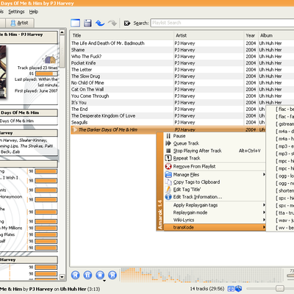Choose Copy Tags to Clipboard
Screen dimensions: 294x294
click(215, 182)
